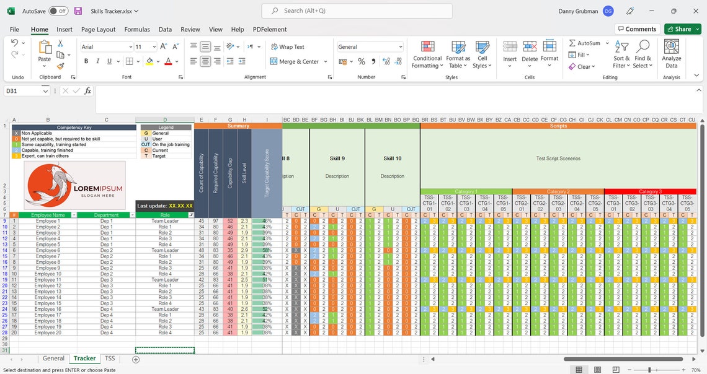Open the AutoSum function

(587, 43)
